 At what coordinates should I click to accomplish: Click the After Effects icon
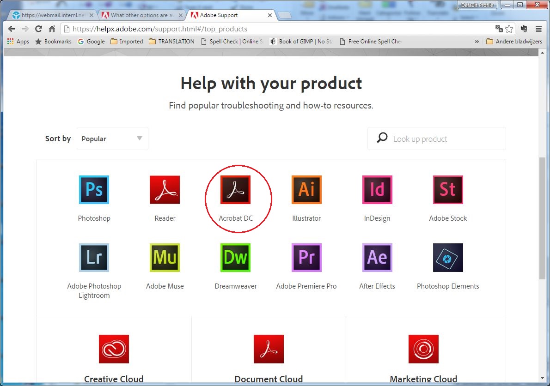(x=377, y=257)
